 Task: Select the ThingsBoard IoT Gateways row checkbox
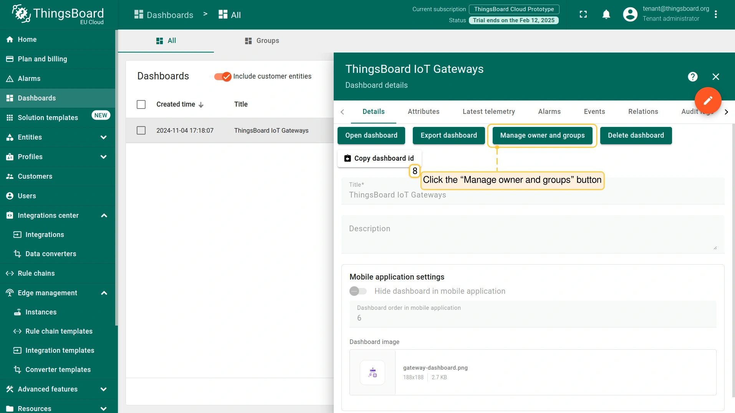(x=141, y=130)
